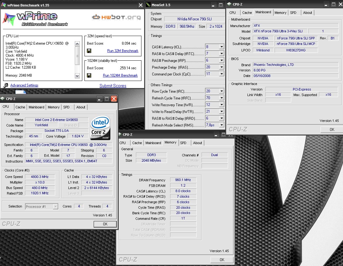Click Submit Scores link
This screenshot has width=343, height=266.
113,86
